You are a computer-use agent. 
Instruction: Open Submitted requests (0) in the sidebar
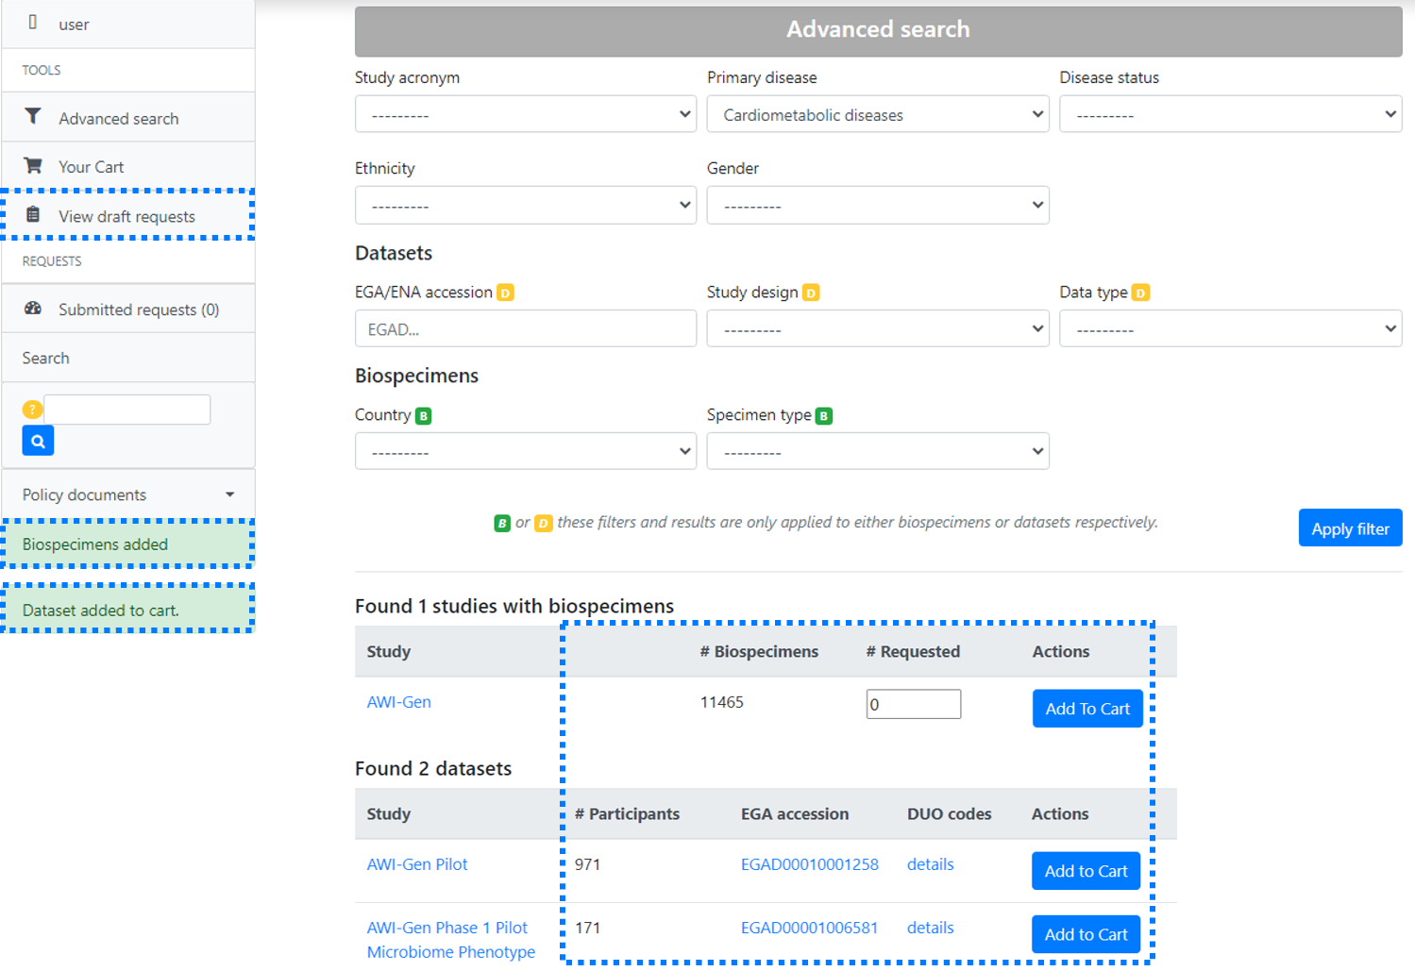click(128, 310)
